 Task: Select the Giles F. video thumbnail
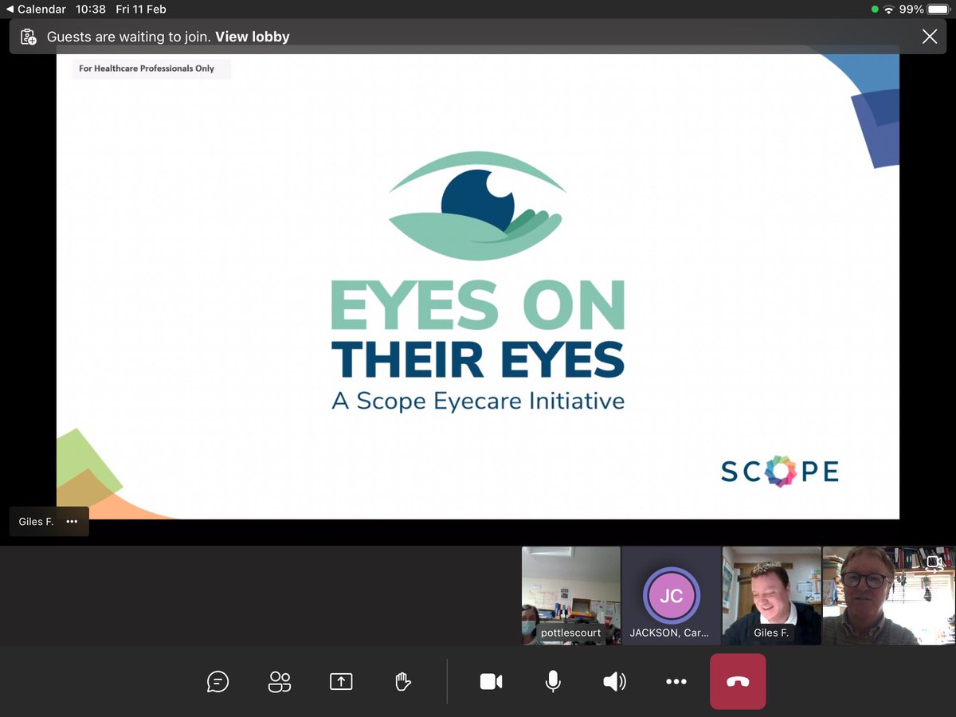pos(771,596)
